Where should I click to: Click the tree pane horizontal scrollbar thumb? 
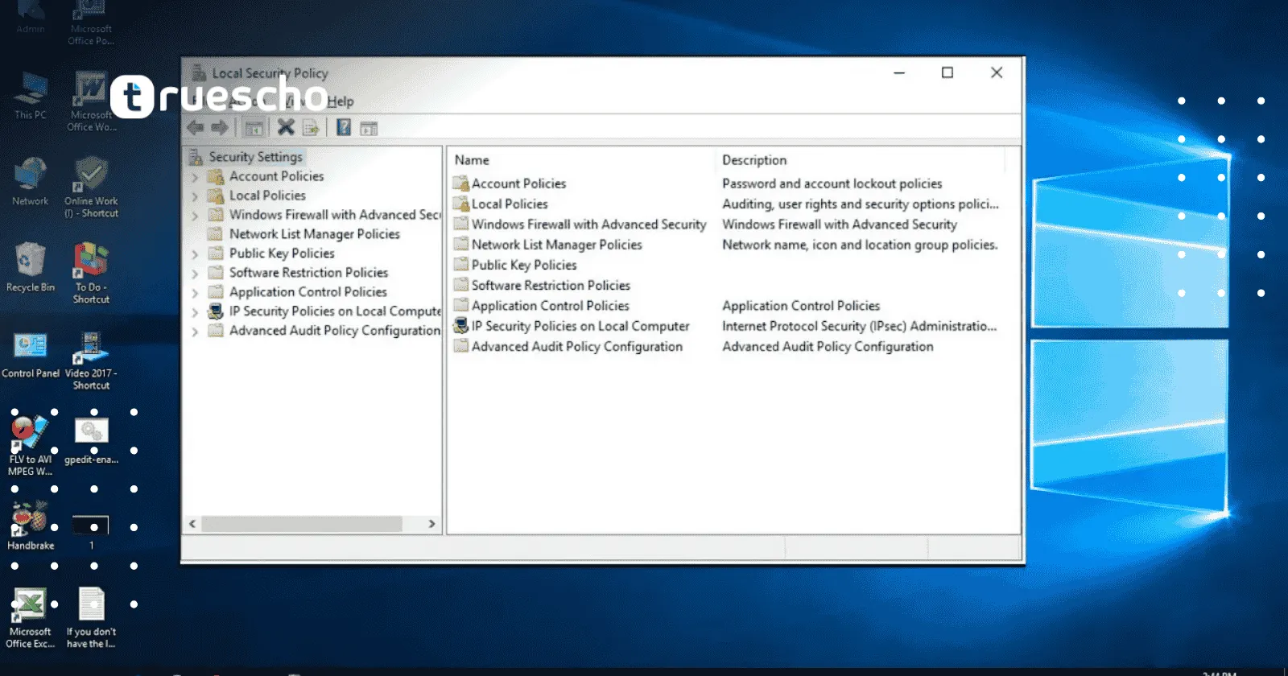click(302, 524)
